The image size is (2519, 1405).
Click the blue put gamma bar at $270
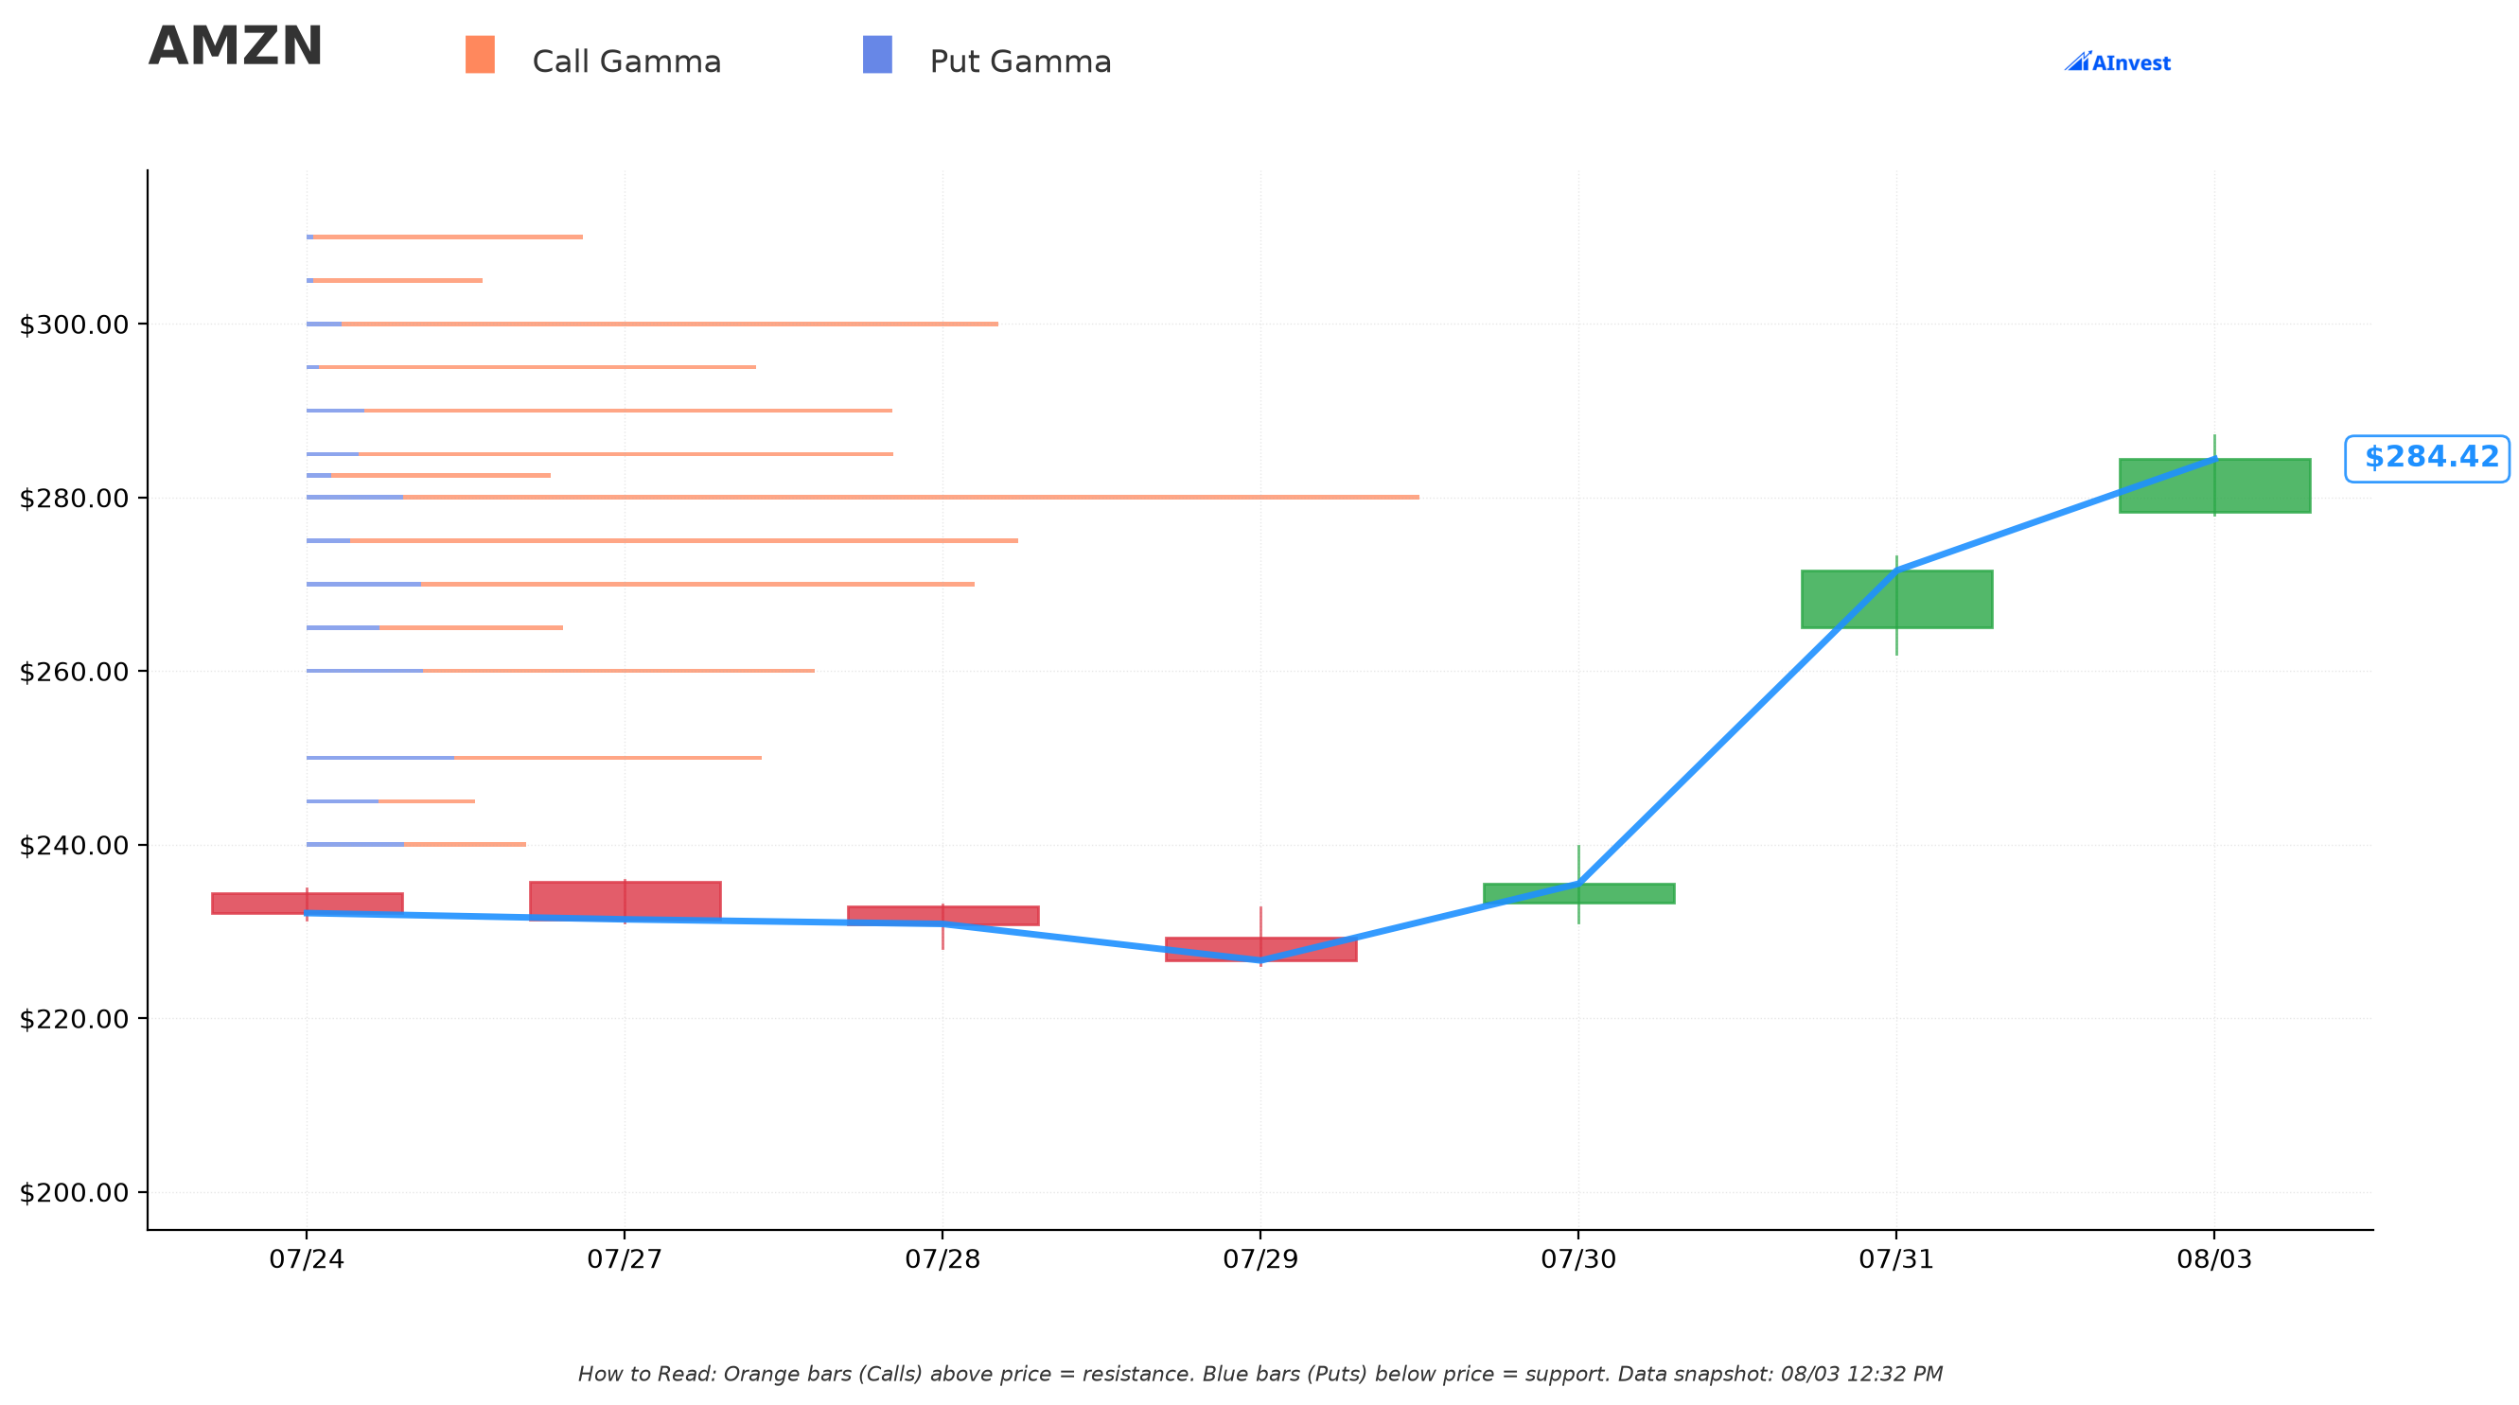[363, 585]
